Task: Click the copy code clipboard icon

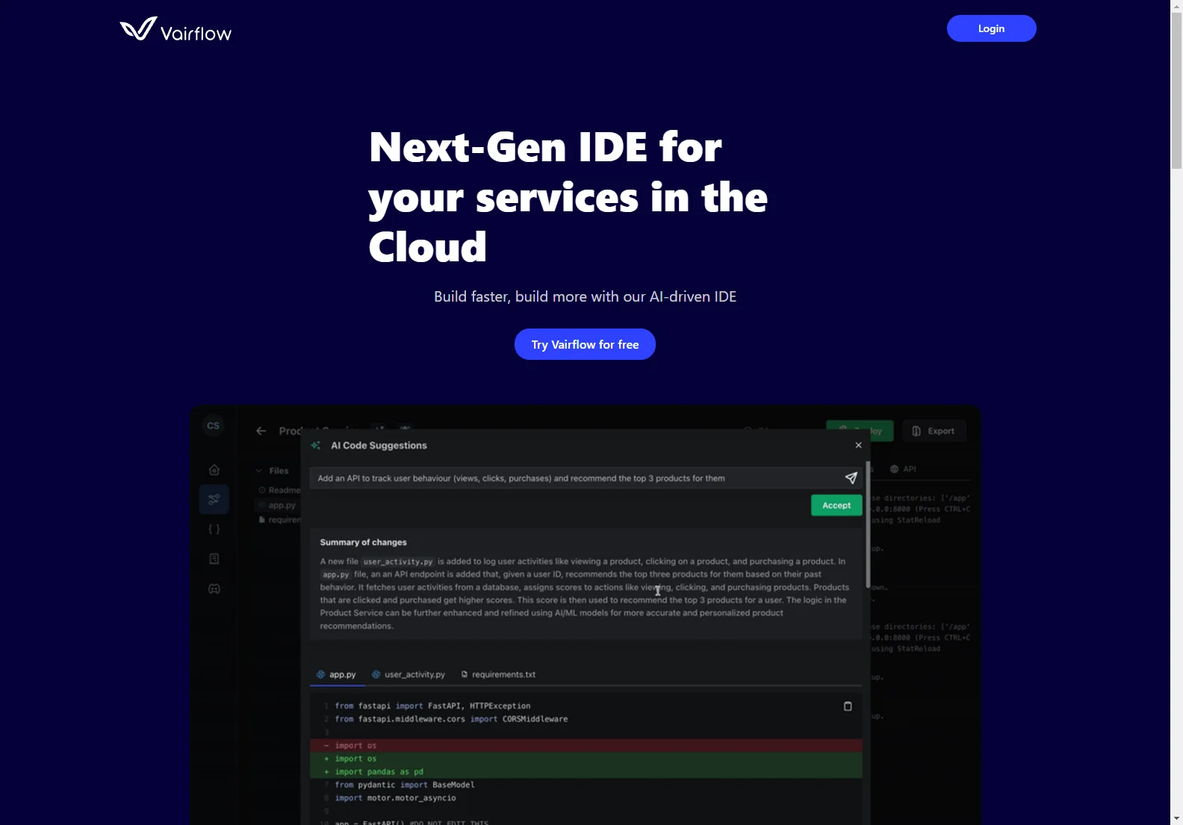Action: 848,706
